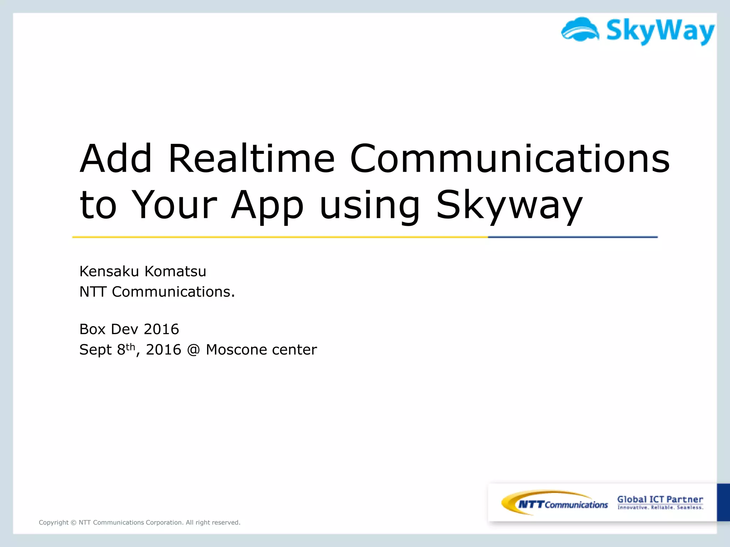Click the dark blue rectangle at slide edge
Screen dimensions: 730x547
(723, 502)
